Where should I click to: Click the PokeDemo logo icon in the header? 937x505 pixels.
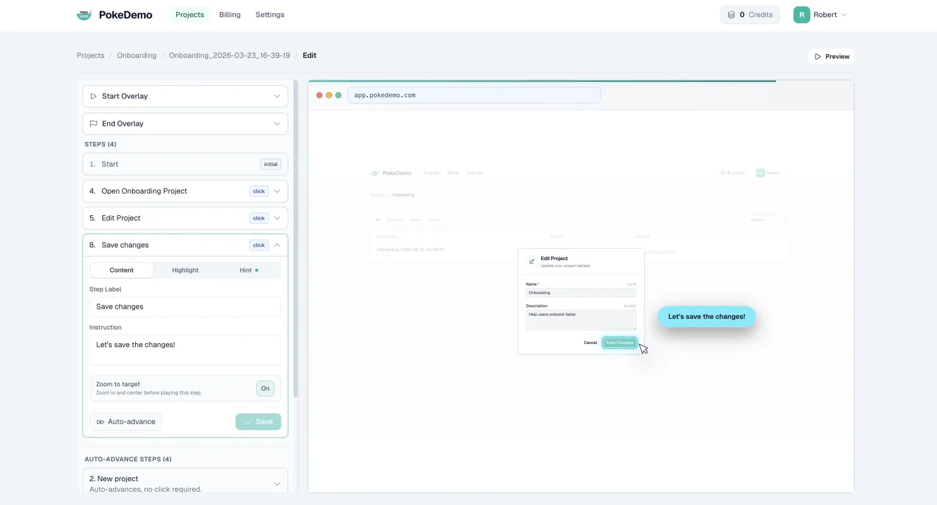click(84, 15)
